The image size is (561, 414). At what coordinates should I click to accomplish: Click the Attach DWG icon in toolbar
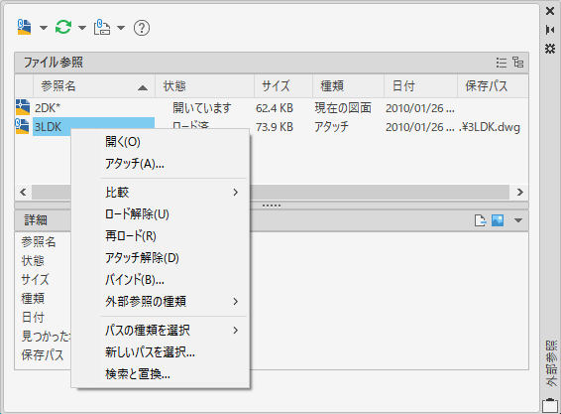click(x=25, y=27)
